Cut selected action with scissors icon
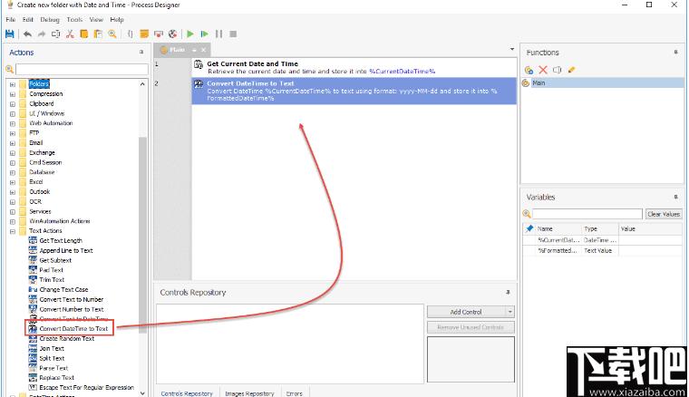The width and height of the screenshot is (689, 397). pos(70,34)
